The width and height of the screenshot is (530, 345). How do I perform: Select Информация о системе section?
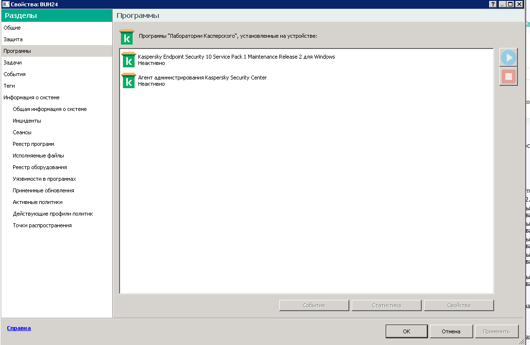tap(57, 97)
